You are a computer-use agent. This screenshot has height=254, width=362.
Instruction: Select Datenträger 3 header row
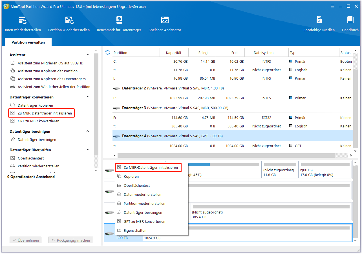click(233, 108)
